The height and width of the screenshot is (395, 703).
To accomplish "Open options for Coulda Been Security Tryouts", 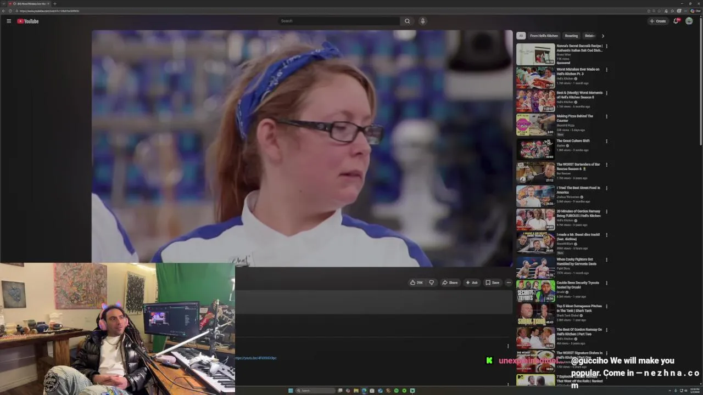I will click(606, 283).
